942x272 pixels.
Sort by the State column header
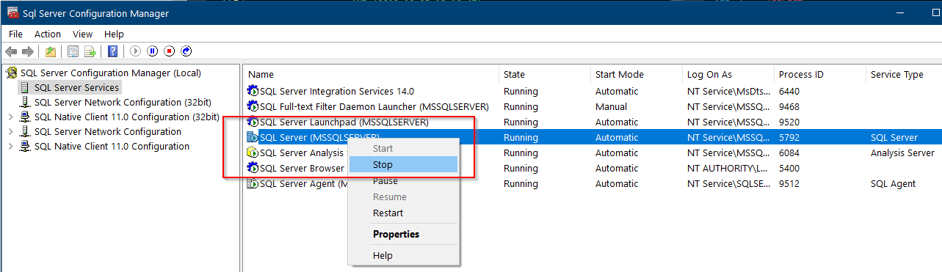(545, 74)
